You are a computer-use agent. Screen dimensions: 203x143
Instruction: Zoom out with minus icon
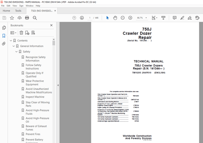click(122, 18)
